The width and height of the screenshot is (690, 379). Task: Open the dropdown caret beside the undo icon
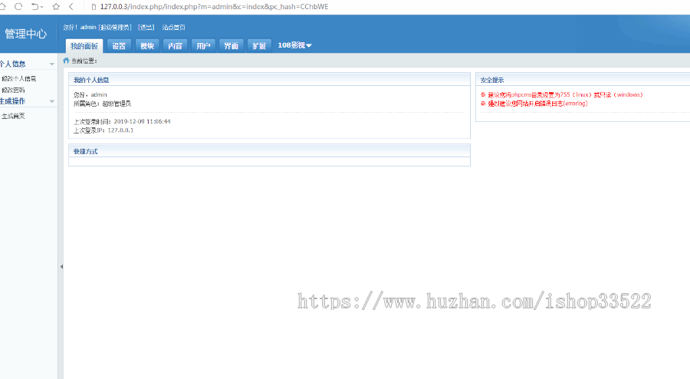coord(42,7)
